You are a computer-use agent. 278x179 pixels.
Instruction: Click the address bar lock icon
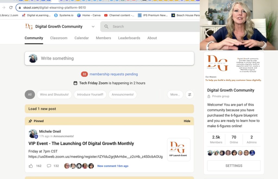pyautogui.click(x=20, y=8)
